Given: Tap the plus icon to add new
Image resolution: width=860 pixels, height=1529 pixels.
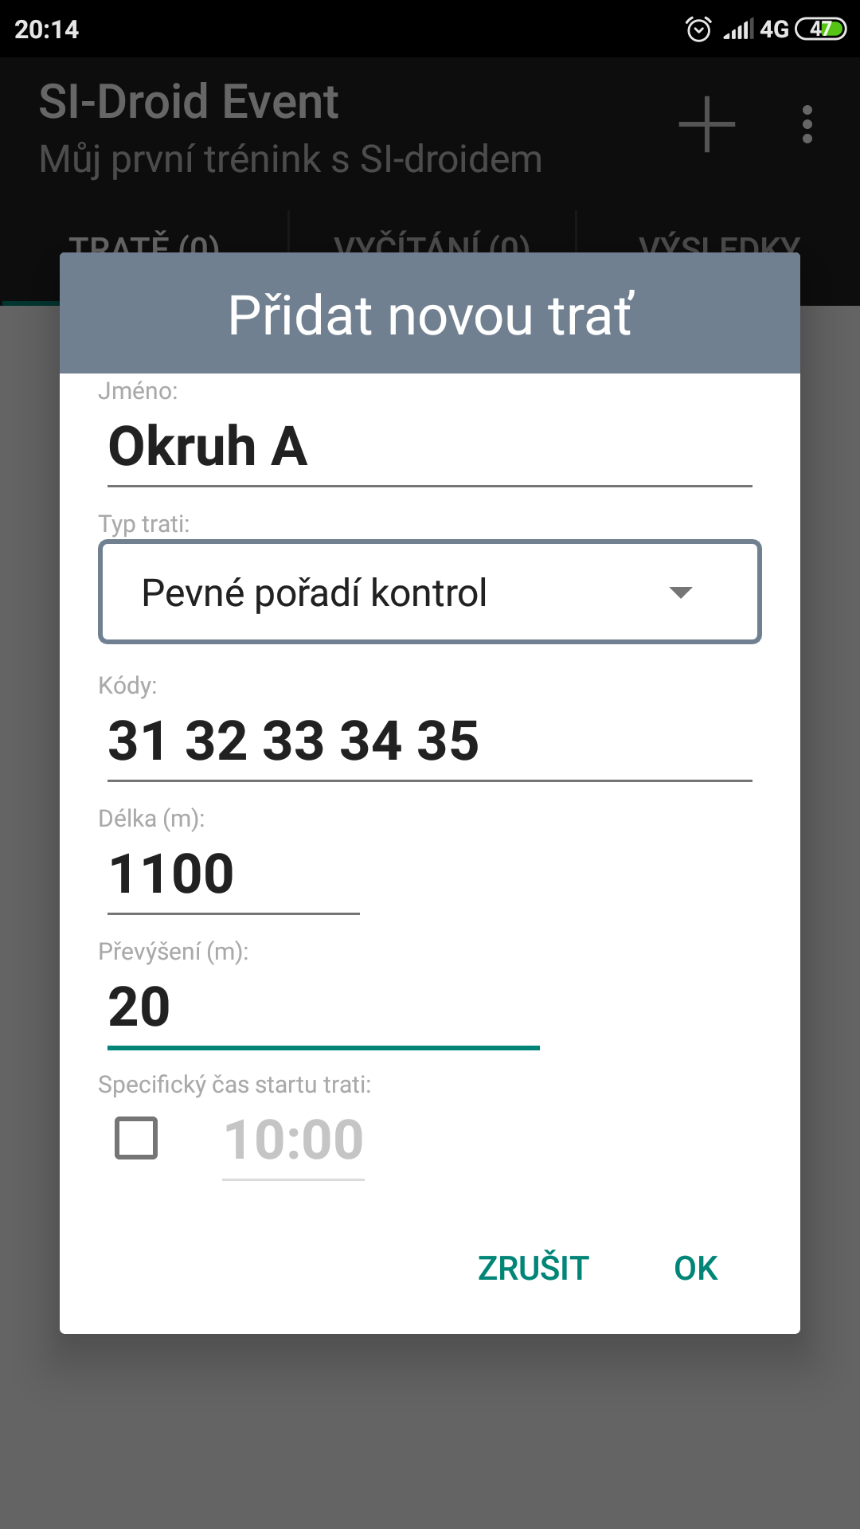Looking at the screenshot, I should [x=706, y=124].
